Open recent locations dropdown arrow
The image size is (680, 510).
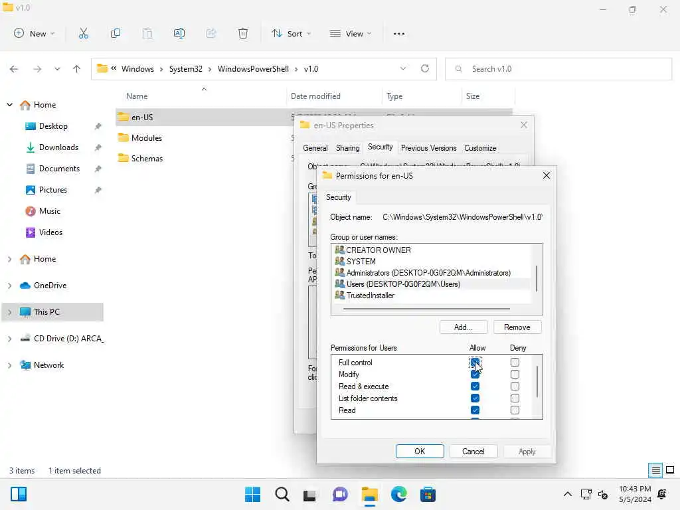[x=57, y=69]
